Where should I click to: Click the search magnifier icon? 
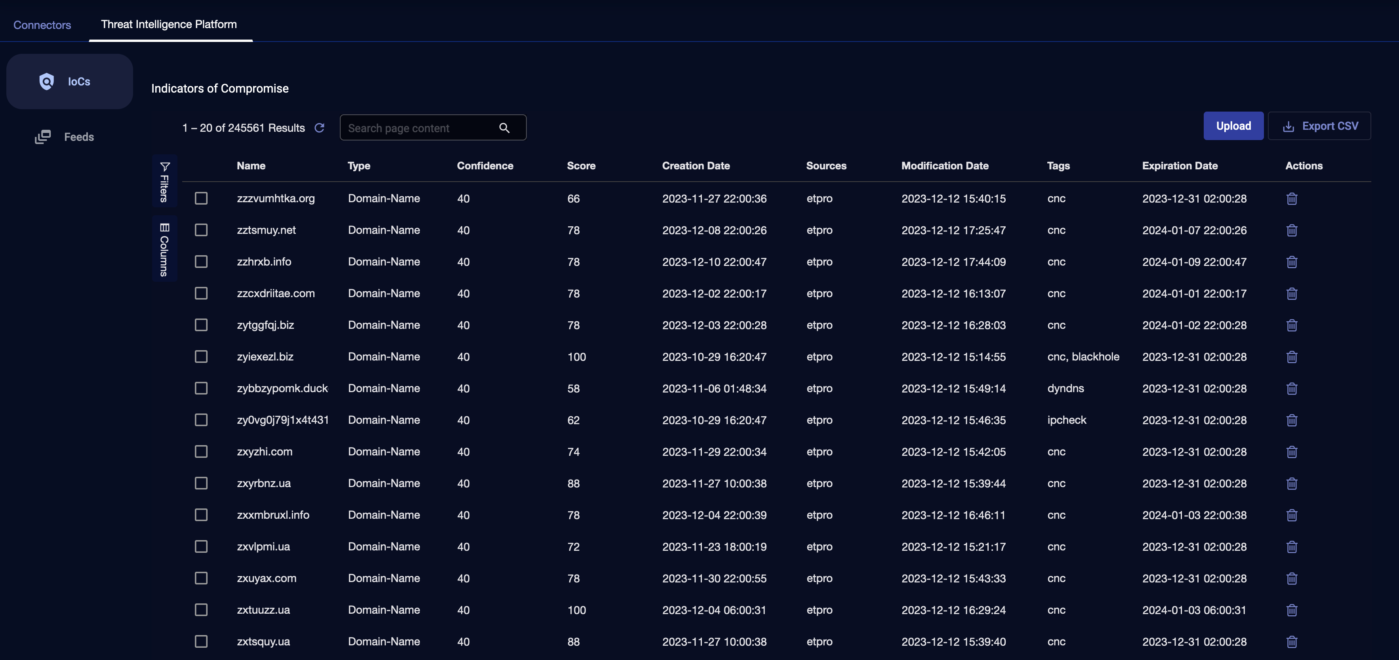click(x=504, y=128)
